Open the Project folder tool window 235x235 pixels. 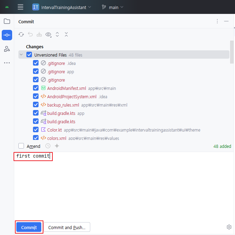pyautogui.click(x=7, y=21)
